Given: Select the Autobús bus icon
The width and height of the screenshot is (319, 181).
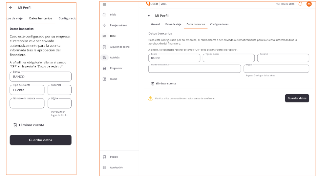Looking at the screenshot, I should coord(104,57).
